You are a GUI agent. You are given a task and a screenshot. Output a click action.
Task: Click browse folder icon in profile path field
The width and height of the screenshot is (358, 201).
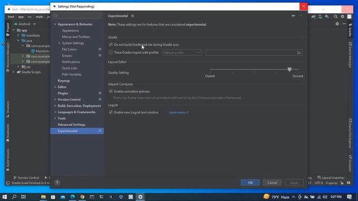pos(299,52)
